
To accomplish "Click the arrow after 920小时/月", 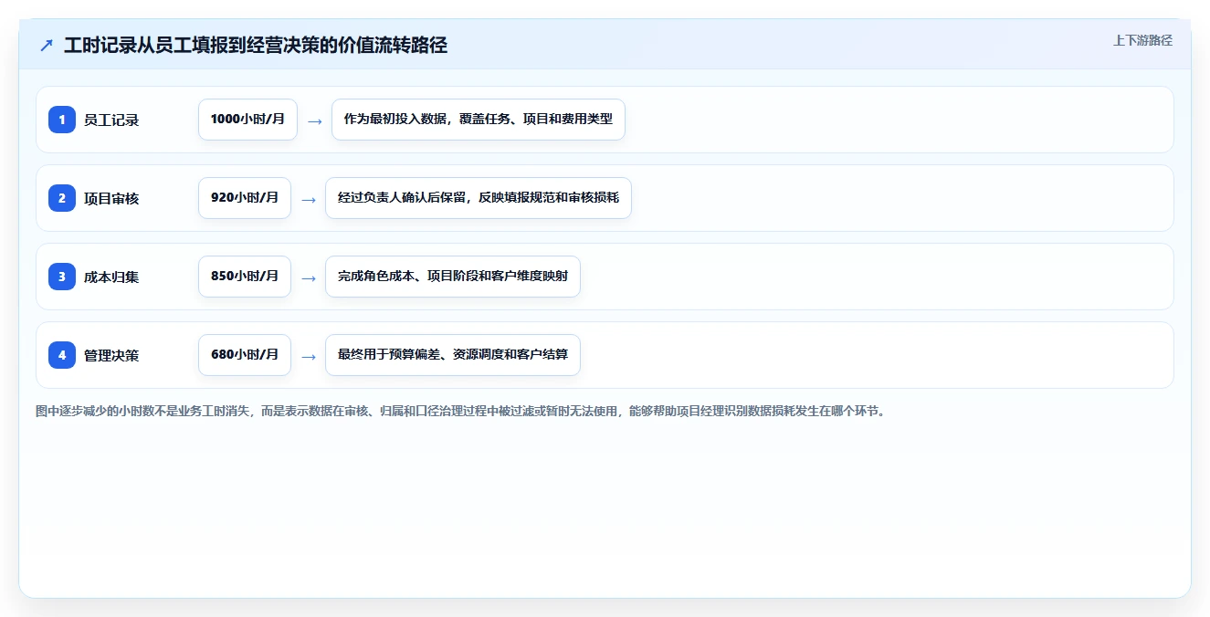I will 309,199.
